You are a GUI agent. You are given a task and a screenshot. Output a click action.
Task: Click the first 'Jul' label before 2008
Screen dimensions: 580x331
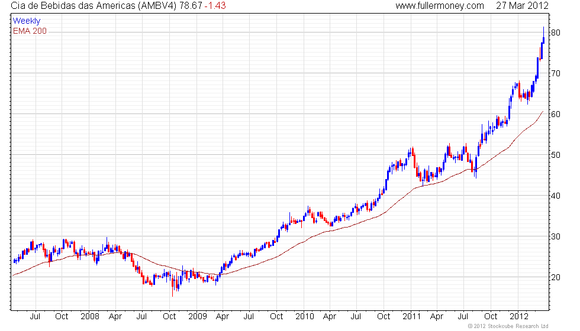35,317
